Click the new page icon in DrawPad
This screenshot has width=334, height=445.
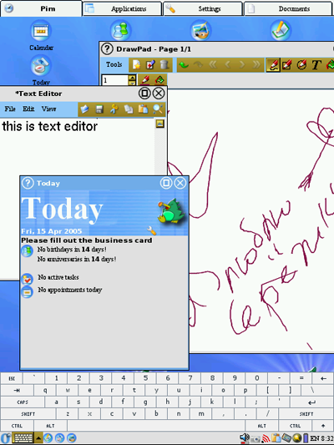[136, 65]
